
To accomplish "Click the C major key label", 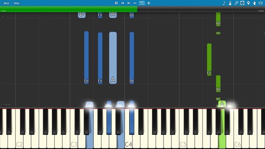I will click(x=6, y=104).
